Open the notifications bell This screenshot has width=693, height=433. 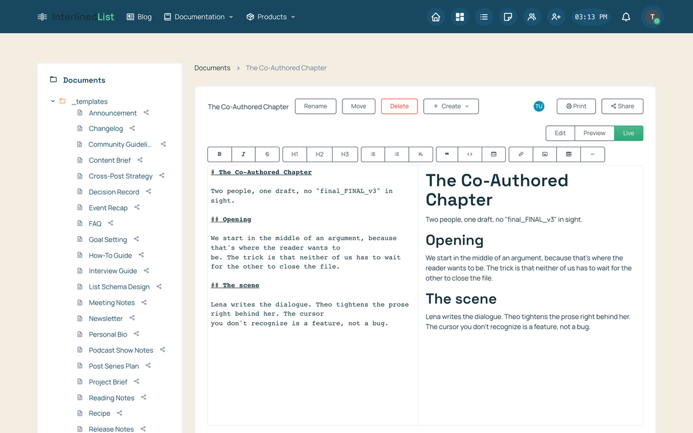(626, 17)
